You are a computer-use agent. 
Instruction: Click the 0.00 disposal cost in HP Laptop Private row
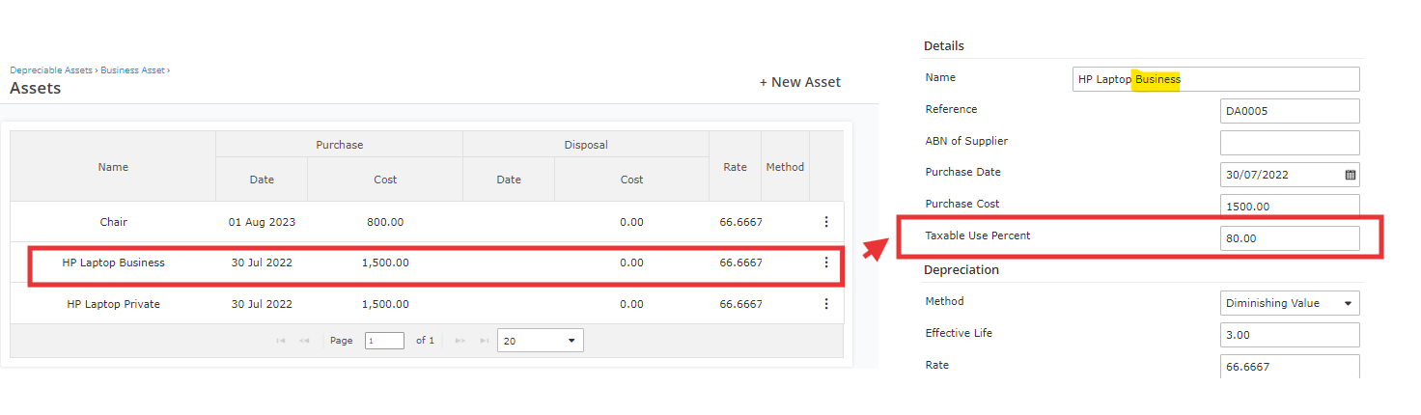pos(631,304)
